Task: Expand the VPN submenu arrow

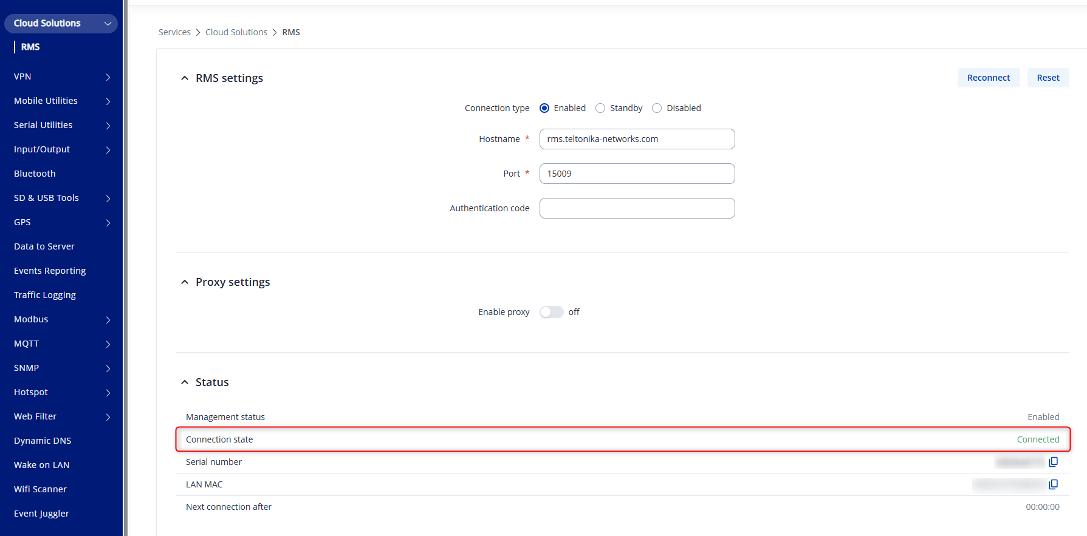Action: [108, 77]
